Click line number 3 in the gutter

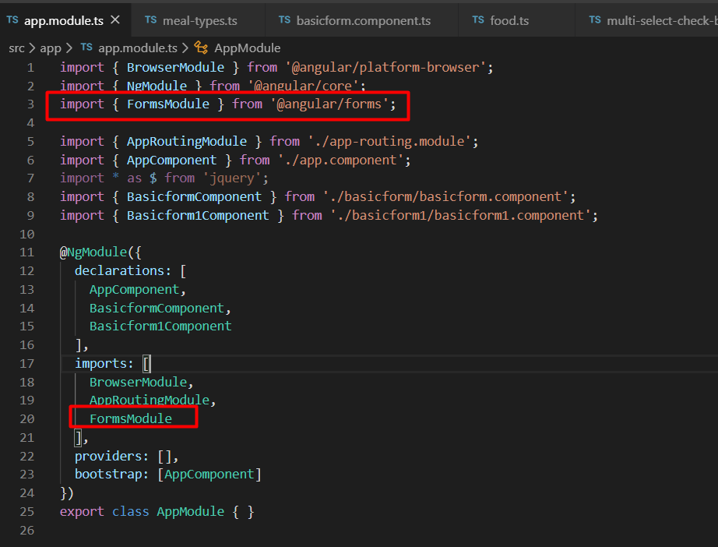pyautogui.click(x=30, y=103)
